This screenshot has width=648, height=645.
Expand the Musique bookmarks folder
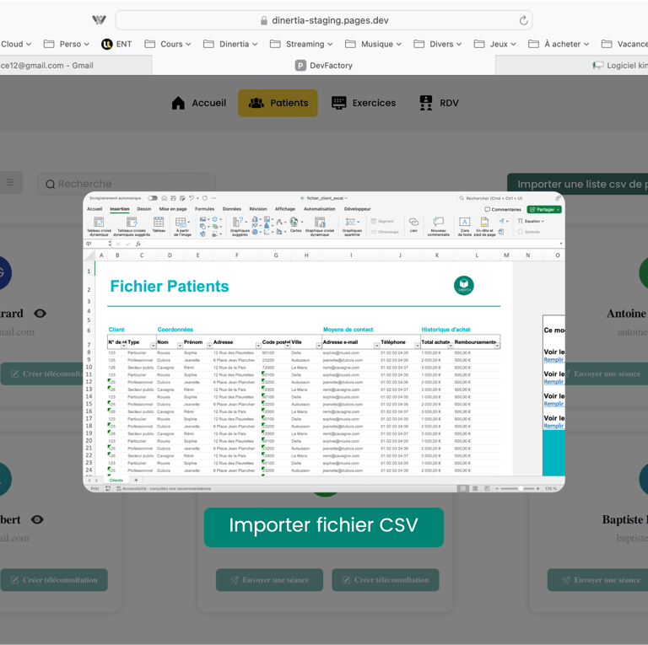click(x=373, y=44)
